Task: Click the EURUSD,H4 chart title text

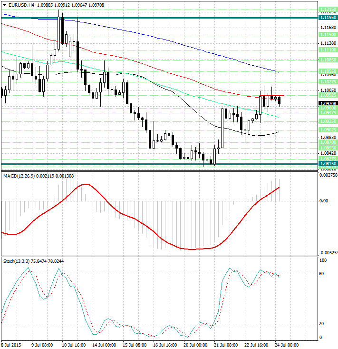Action: (x=21, y=5)
